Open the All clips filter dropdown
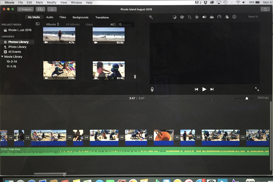 tap(113, 25)
